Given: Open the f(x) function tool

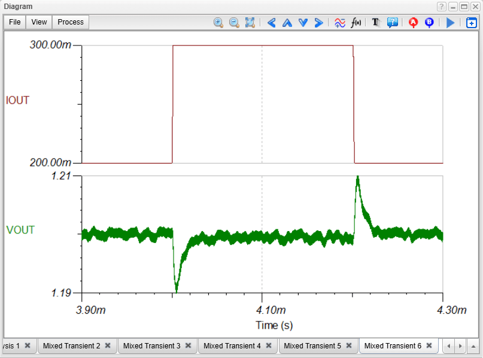Looking at the screenshot, I should 356,22.
